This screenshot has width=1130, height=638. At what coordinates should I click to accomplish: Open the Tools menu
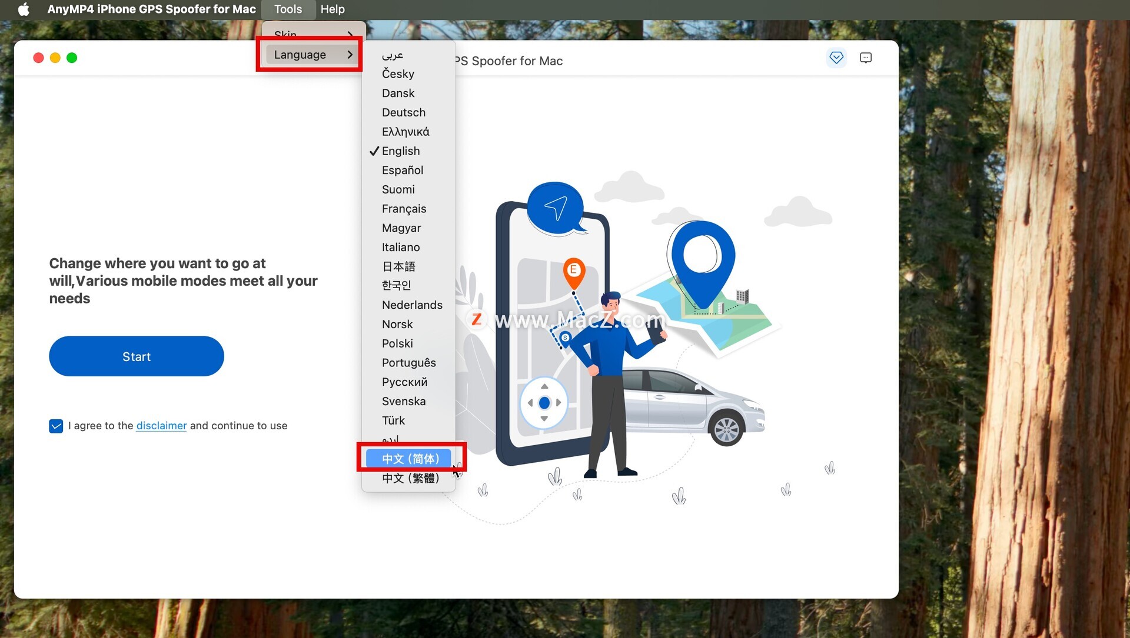[288, 9]
